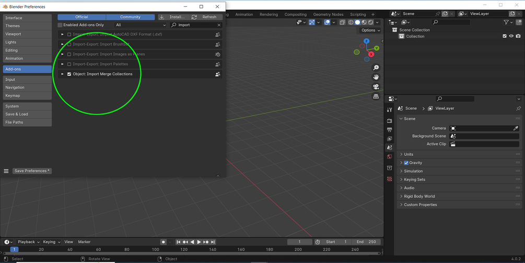
Task: Select material preview shading
Action: [x=364, y=22]
